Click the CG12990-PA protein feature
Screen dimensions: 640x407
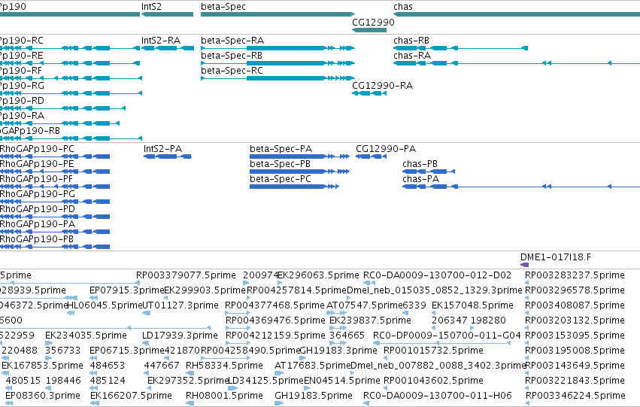pyautogui.click(x=371, y=156)
